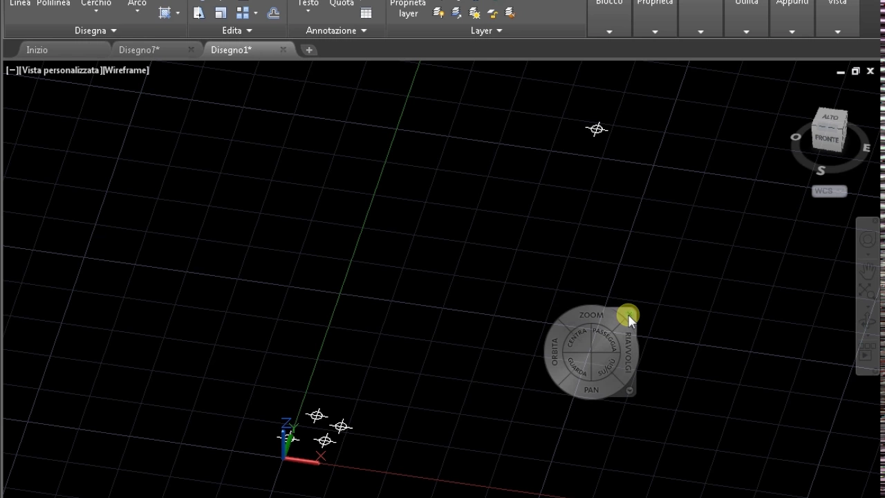
Task: Open the WCS coordinate system dropdown
Action: [x=829, y=192]
